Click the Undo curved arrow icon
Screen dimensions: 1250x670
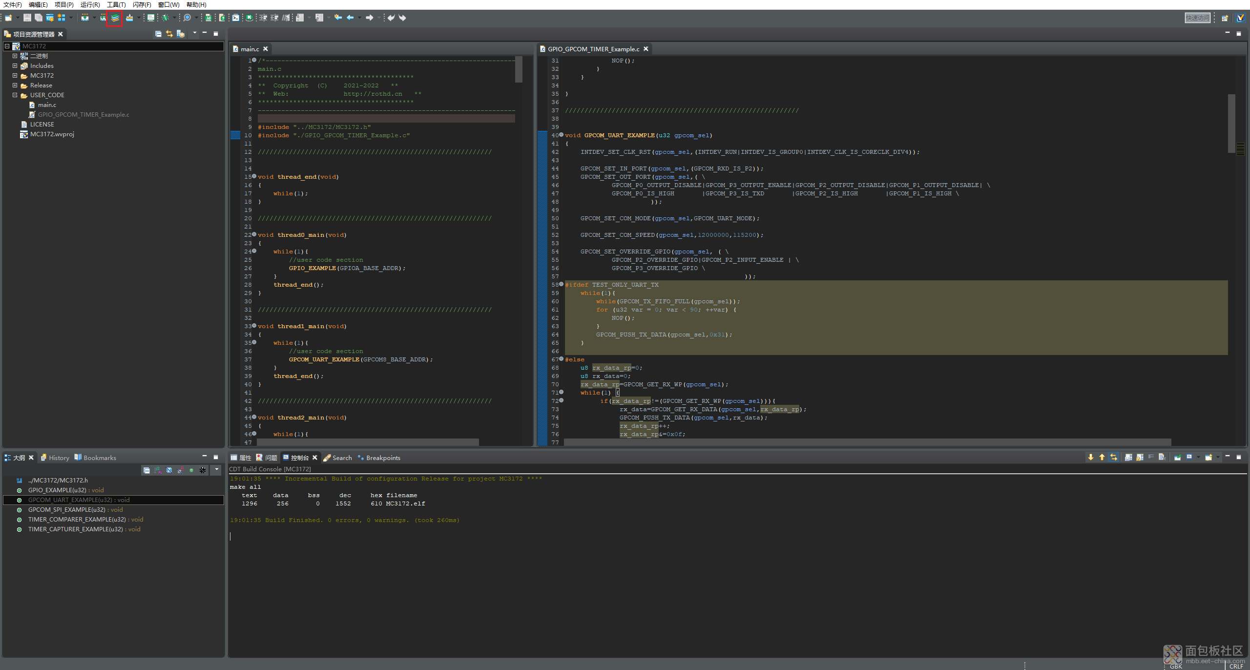pyautogui.click(x=391, y=18)
